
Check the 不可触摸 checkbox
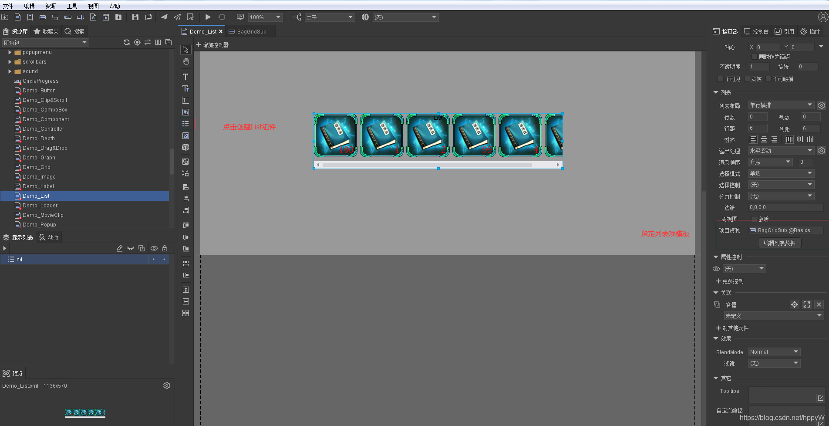[x=768, y=79]
